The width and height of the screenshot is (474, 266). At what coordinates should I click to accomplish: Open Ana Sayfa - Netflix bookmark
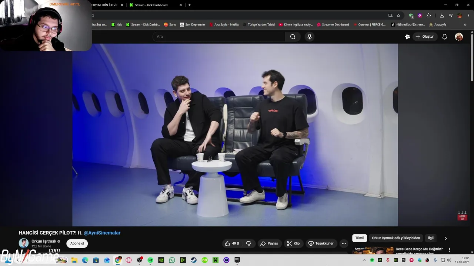(x=224, y=25)
